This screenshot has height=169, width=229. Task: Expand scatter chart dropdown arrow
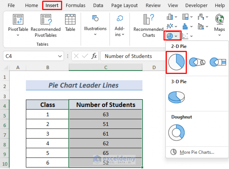coord(191,36)
